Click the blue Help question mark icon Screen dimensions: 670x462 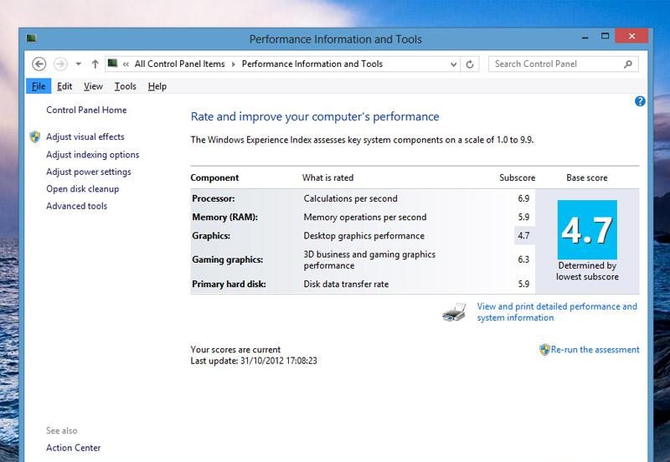[640, 101]
